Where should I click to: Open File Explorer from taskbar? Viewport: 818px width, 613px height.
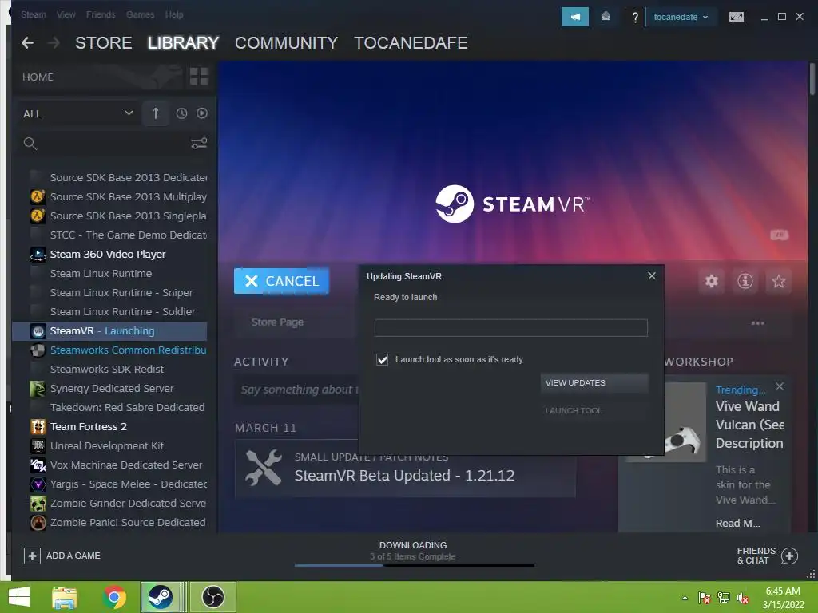click(65, 597)
